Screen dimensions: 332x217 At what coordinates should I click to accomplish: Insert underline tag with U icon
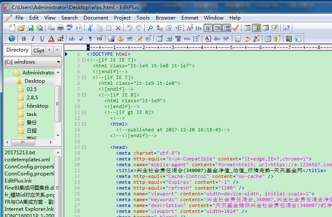click(42, 39)
